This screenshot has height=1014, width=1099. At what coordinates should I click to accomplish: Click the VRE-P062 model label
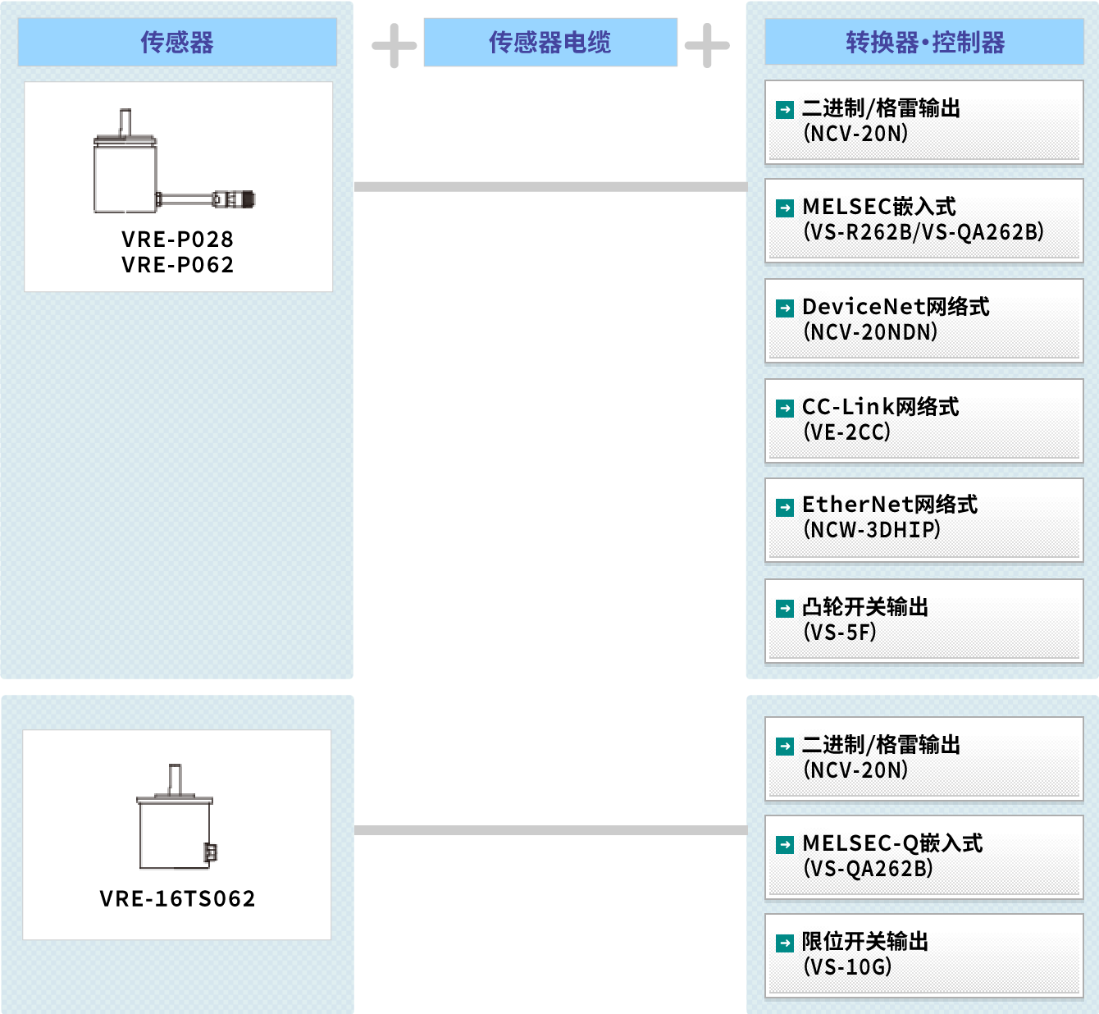coord(178,265)
